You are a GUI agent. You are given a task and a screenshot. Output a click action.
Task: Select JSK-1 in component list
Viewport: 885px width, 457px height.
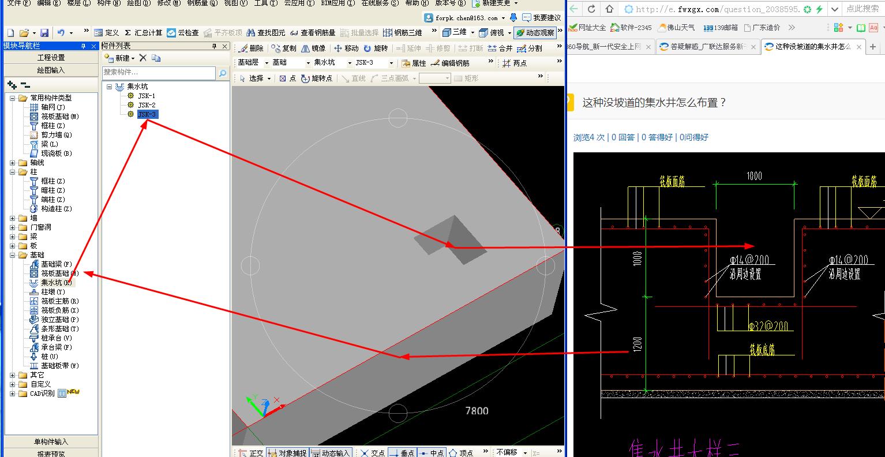pyautogui.click(x=147, y=96)
